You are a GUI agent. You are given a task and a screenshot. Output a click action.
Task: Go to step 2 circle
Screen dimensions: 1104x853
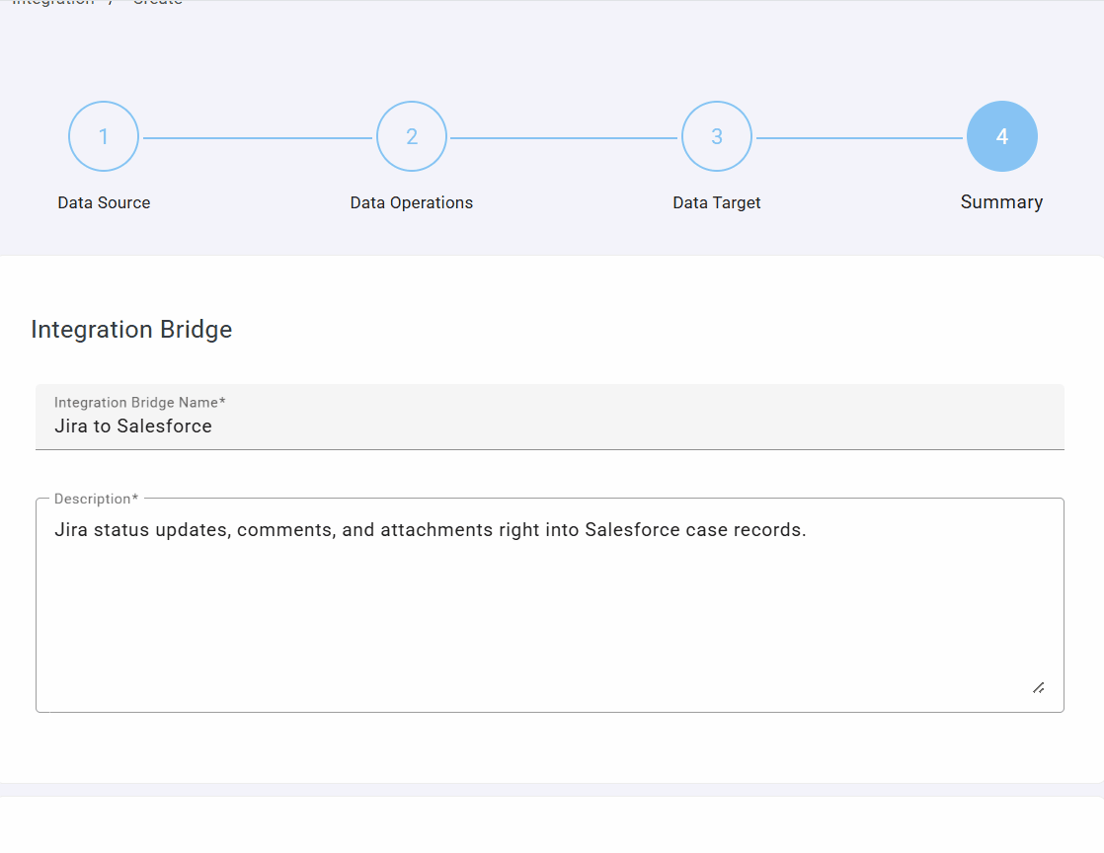point(412,136)
